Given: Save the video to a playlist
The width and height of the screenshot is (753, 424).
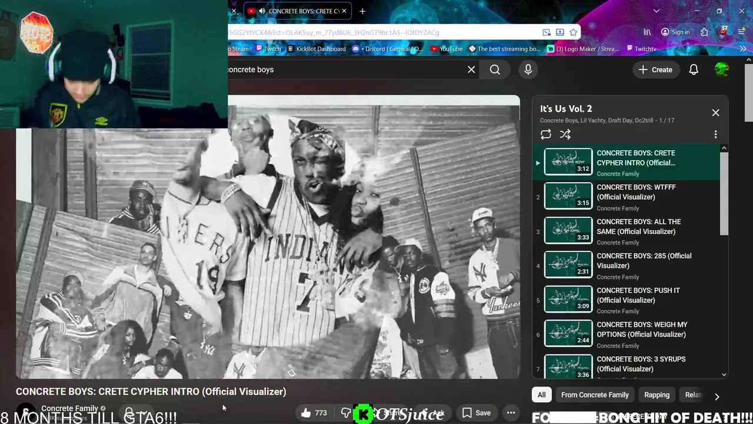Looking at the screenshot, I should 477,413.
